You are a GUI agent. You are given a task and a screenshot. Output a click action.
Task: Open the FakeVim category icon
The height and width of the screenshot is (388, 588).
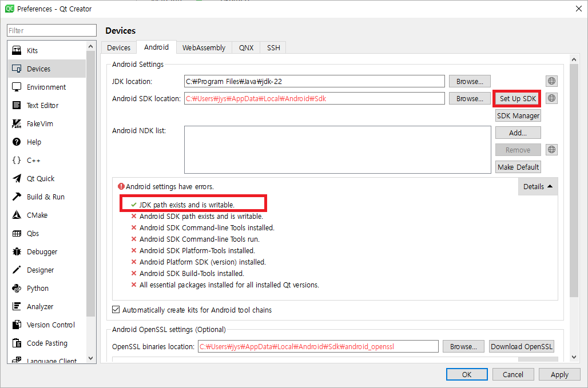pos(17,123)
